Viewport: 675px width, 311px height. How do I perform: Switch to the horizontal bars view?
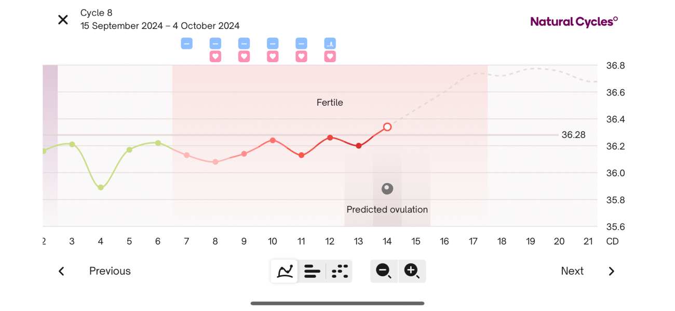pos(312,271)
